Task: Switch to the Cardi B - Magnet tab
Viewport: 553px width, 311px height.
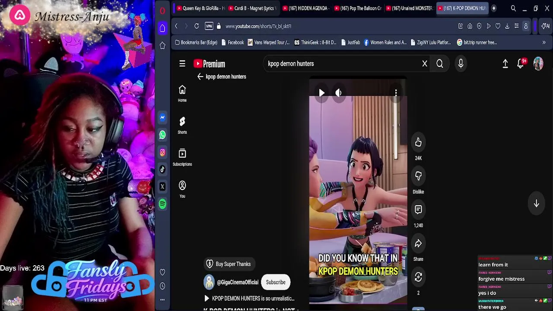Action: [253, 8]
